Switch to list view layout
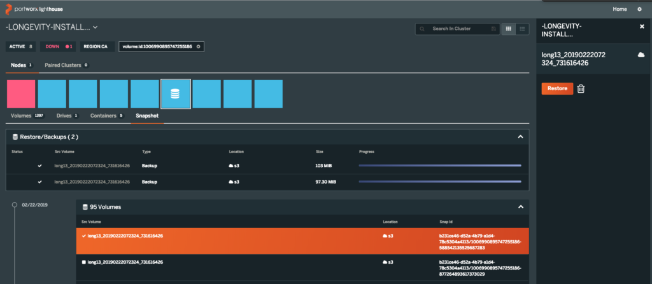Image resolution: width=652 pixels, height=284 pixels. point(522,29)
